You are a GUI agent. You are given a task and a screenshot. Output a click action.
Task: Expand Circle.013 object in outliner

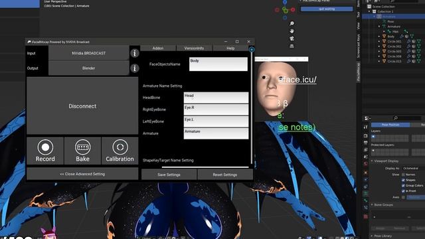point(379,62)
